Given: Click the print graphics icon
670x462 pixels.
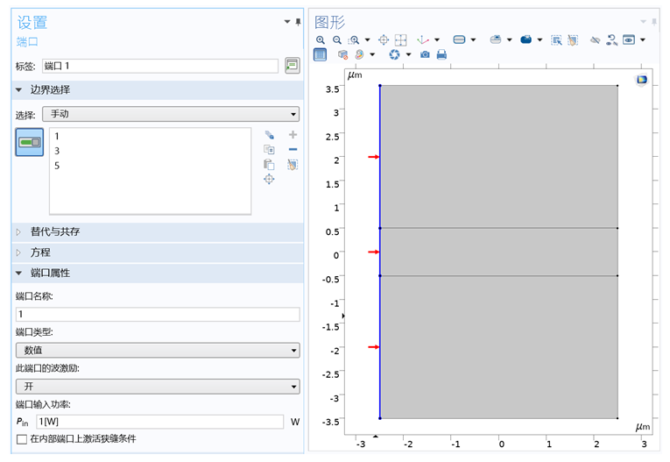Looking at the screenshot, I should point(441,54).
